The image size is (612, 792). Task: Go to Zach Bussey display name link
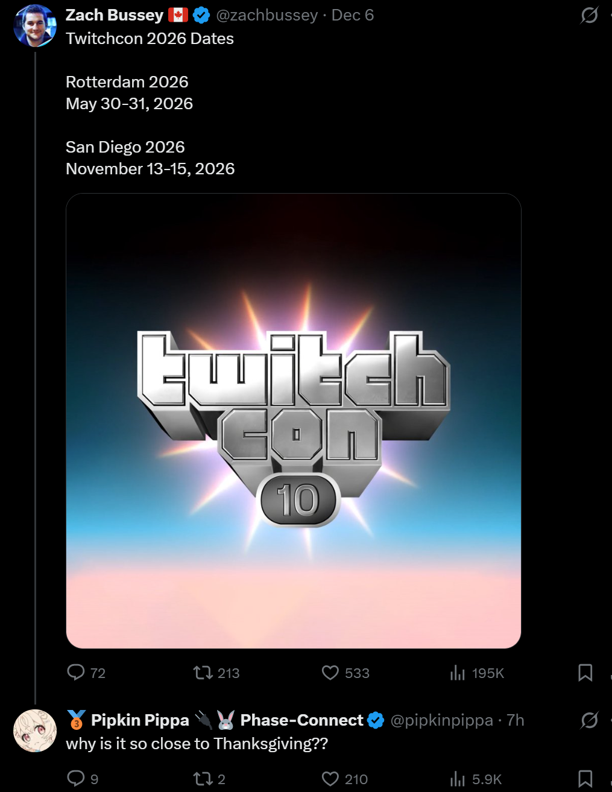click(115, 15)
